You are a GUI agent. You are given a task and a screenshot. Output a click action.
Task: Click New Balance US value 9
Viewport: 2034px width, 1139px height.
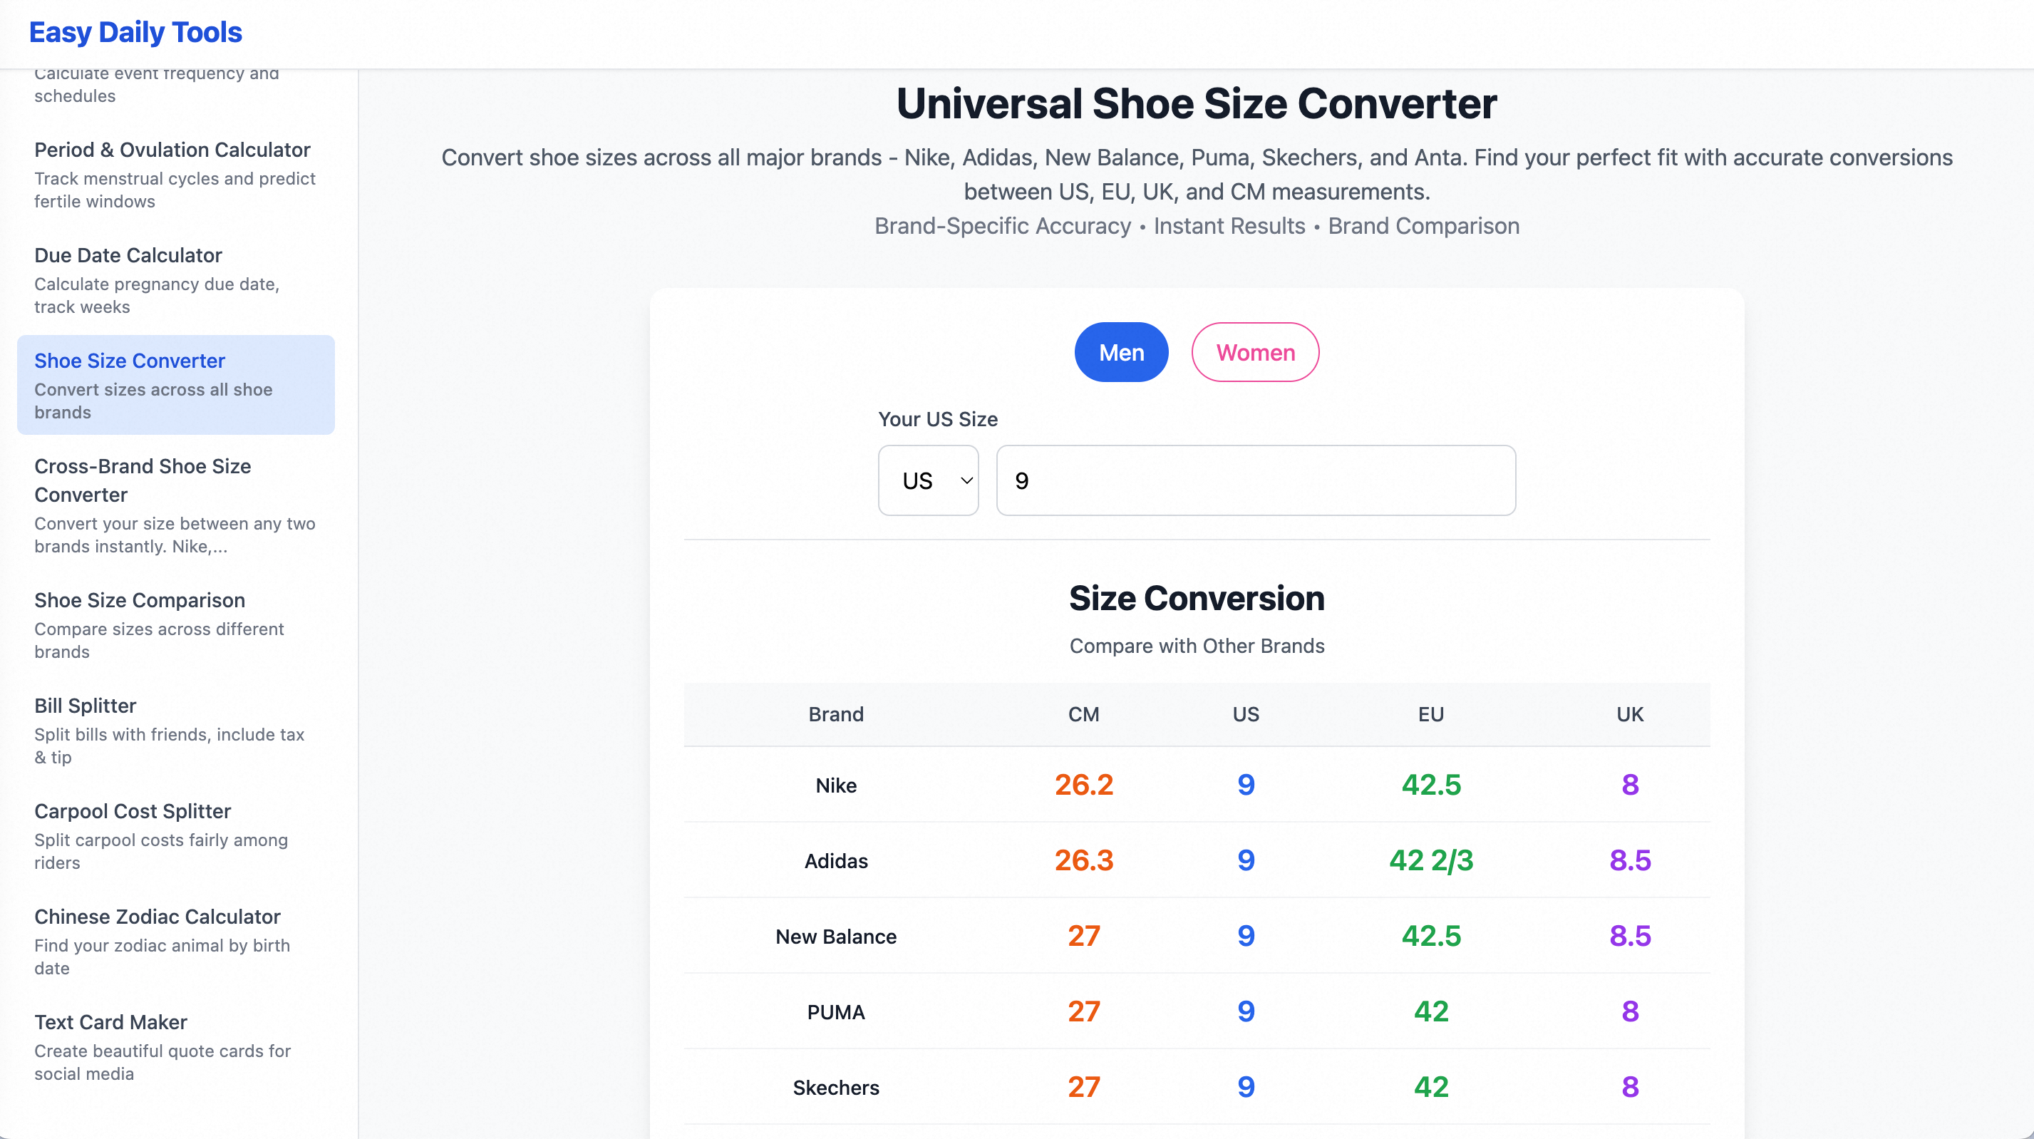point(1246,936)
